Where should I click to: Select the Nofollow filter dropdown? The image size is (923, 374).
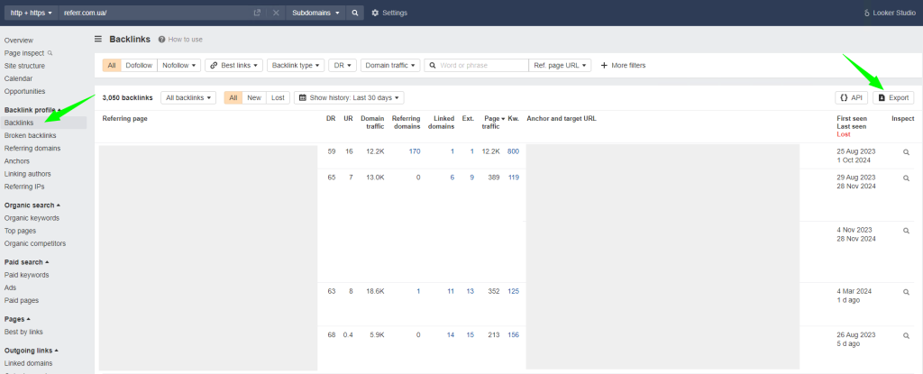point(178,65)
